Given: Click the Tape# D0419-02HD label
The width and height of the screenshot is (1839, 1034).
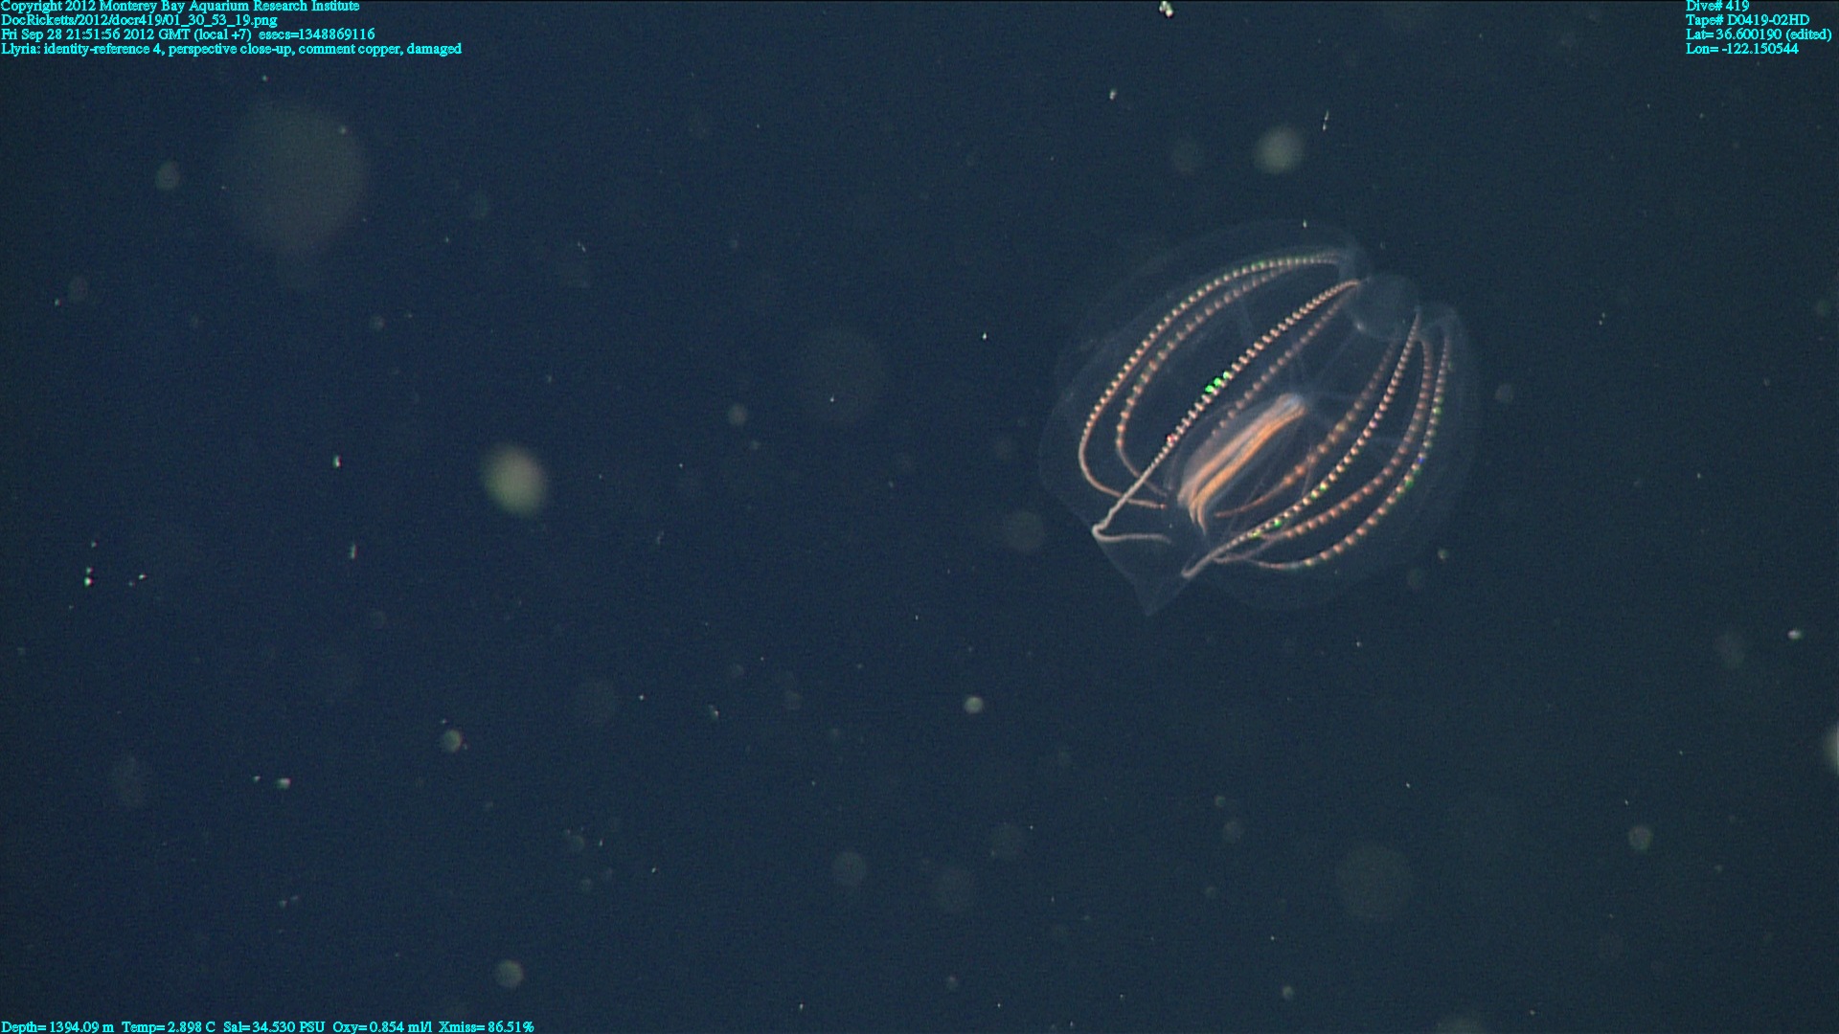Looking at the screenshot, I should point(1747,20).
